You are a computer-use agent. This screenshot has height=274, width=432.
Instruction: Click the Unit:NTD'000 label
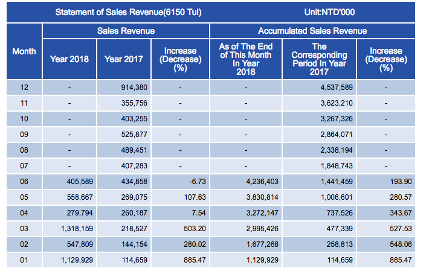pos(329,12)
